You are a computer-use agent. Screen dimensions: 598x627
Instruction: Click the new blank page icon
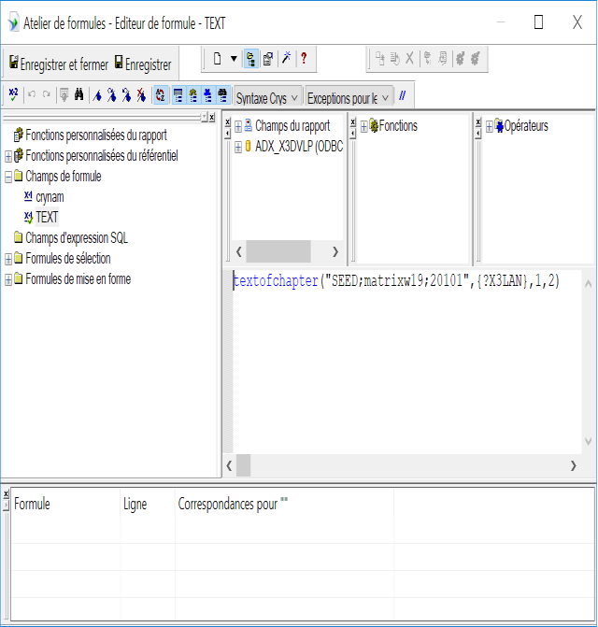(x=217, y=59)
